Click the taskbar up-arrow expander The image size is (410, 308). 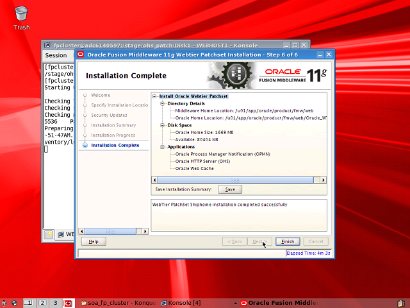pyautogui.click(x=236, y=304)
